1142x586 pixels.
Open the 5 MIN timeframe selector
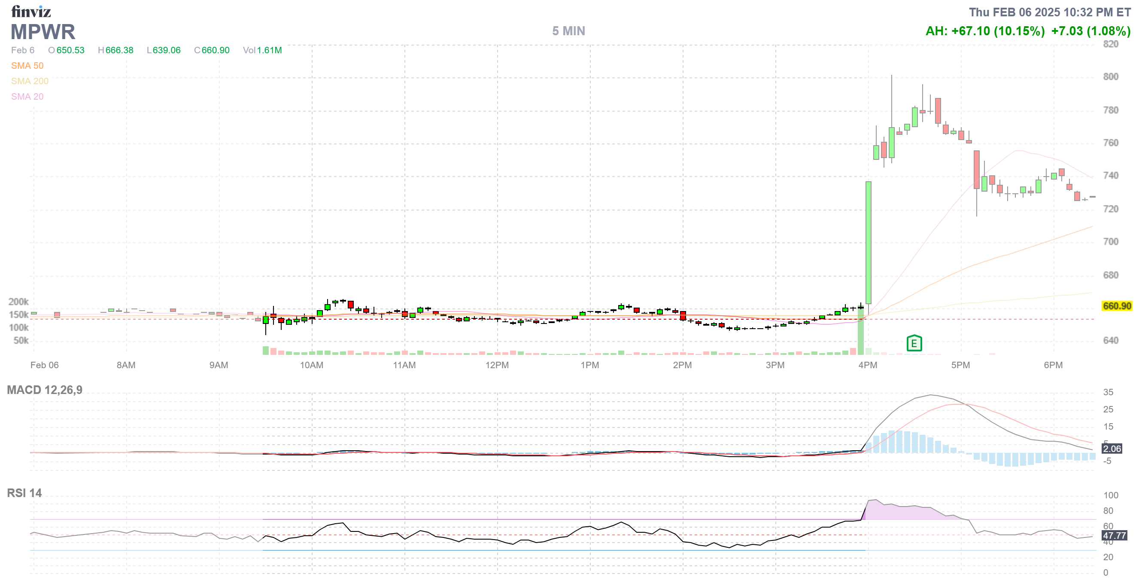(568, 31)
